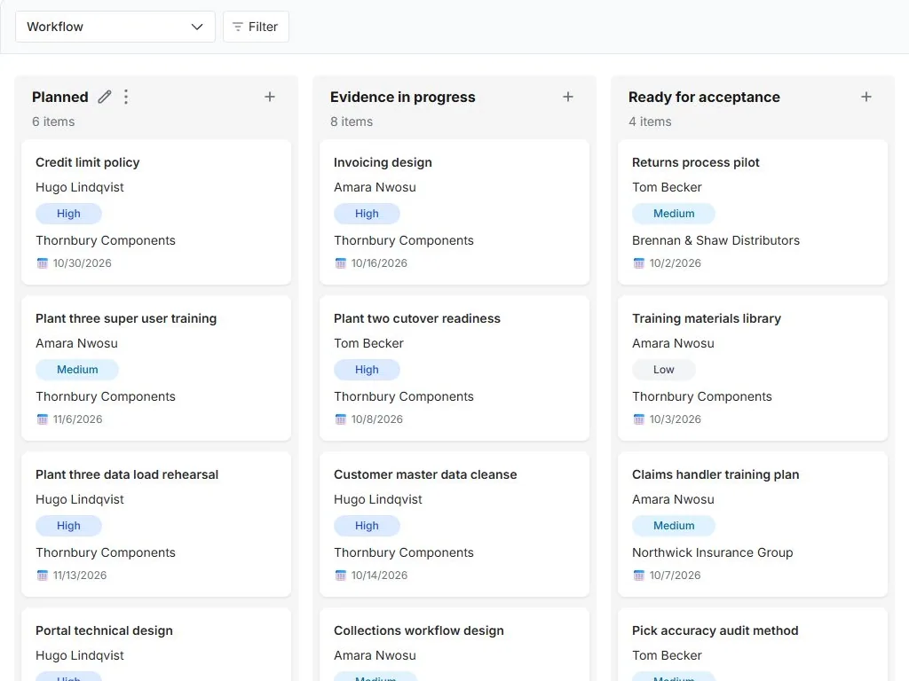The height and width of the screenshot is (681, 909).
Task: Open the Invoicing design card
Action: point(454,212)
